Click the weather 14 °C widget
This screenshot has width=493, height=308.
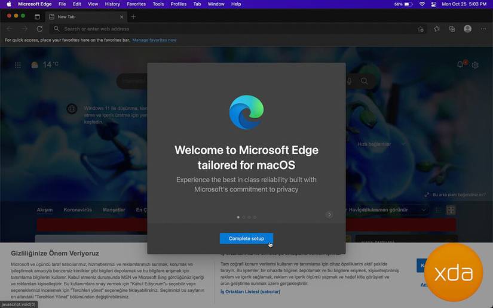[44, 64]
